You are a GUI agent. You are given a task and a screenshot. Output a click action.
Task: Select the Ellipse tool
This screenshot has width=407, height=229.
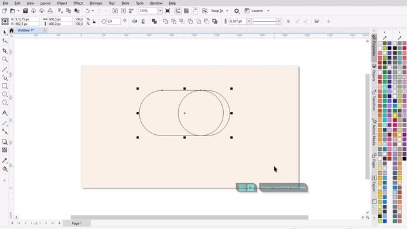(4, 94)
